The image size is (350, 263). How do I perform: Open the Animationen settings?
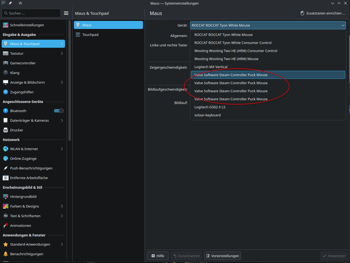click(x=33, y=225)
